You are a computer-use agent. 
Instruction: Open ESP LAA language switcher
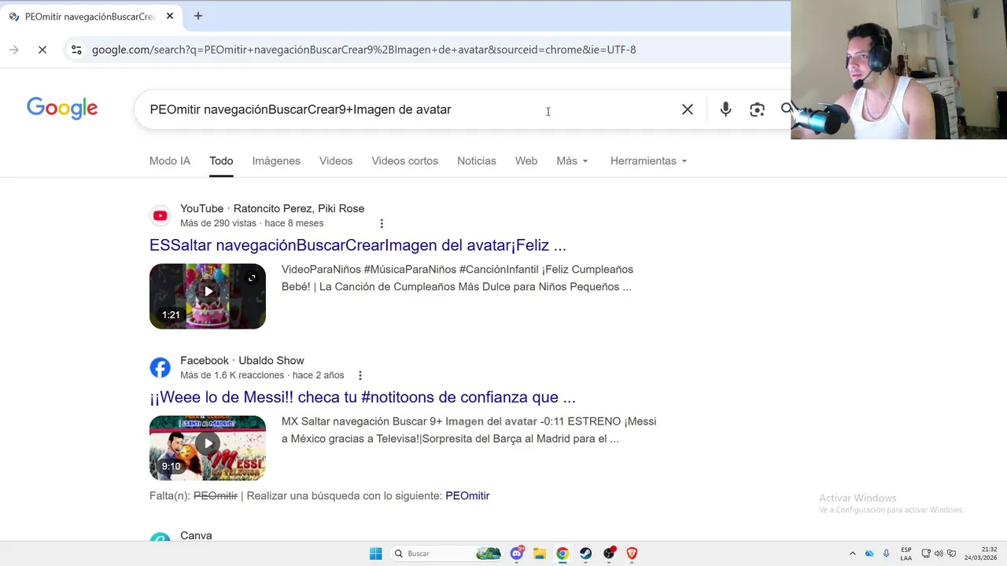click(x=906, y=553)
